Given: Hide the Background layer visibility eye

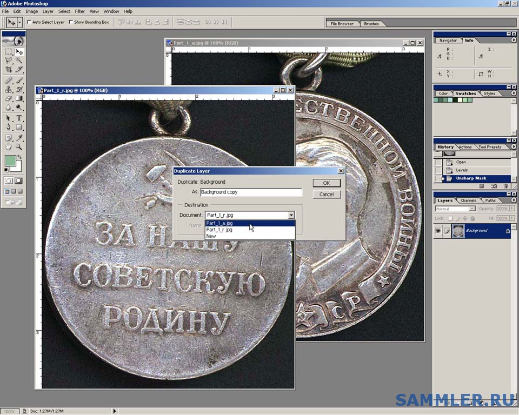Looking at the screenshot, I should [x=438, y=231].
